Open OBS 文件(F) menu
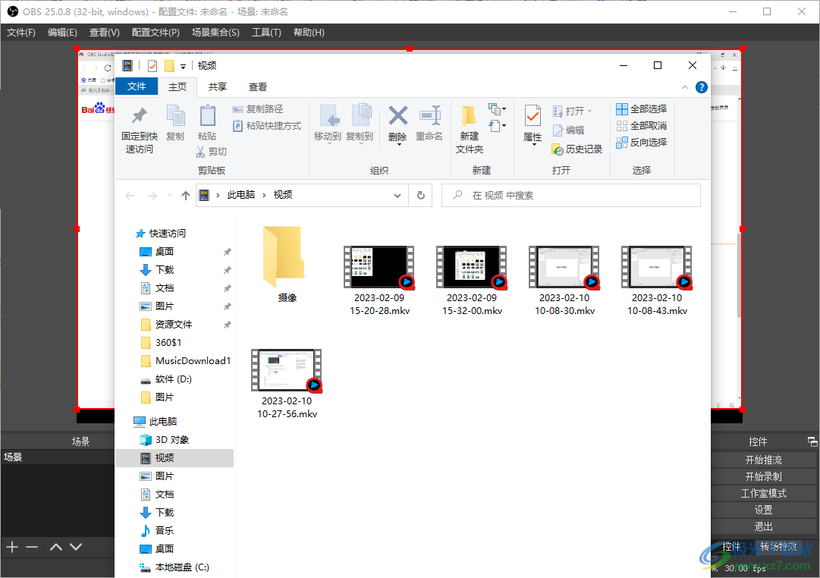This screenshot has width=820, height=578. (21, 33)
